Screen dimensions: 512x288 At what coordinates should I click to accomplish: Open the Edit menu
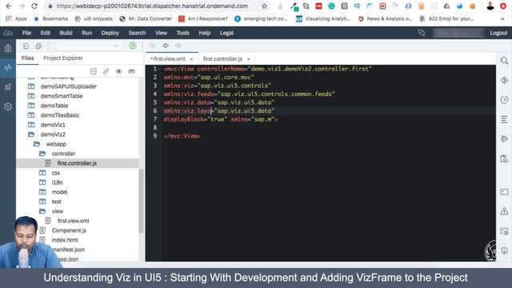[x=46, y=33]
